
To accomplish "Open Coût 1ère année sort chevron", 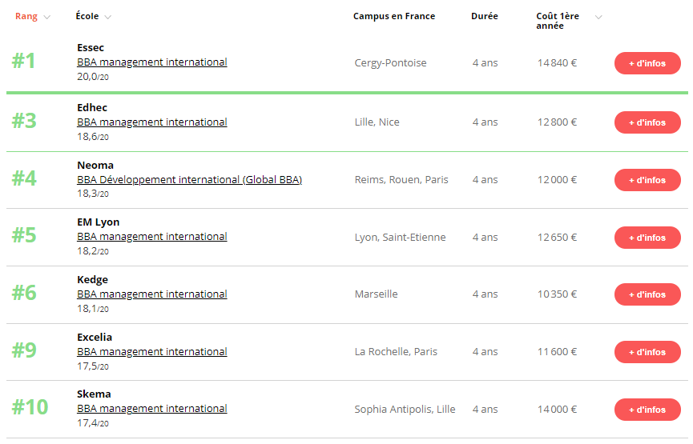I will (598, 18).
